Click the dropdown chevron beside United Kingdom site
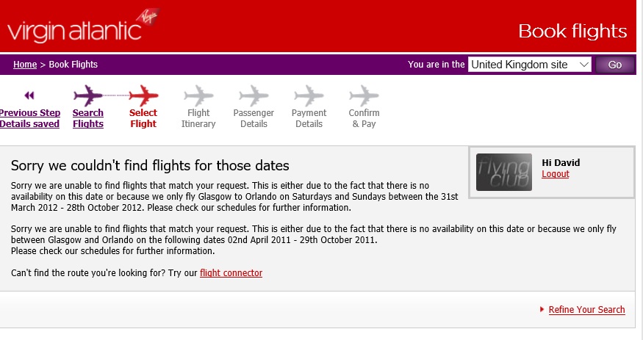This screenshot has height=340, width=643. coord(584,65)
